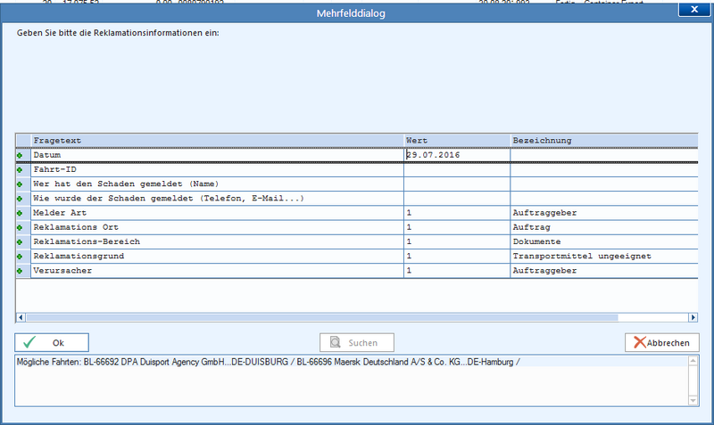
Task: Click the Bezeichnung column header
Action: [604, 141]
